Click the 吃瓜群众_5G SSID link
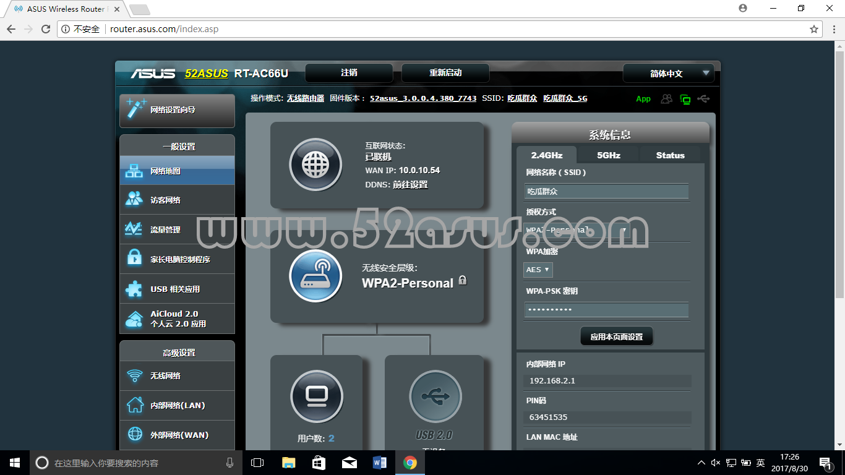Screen dimensions: 845x475 click(565, 98)
